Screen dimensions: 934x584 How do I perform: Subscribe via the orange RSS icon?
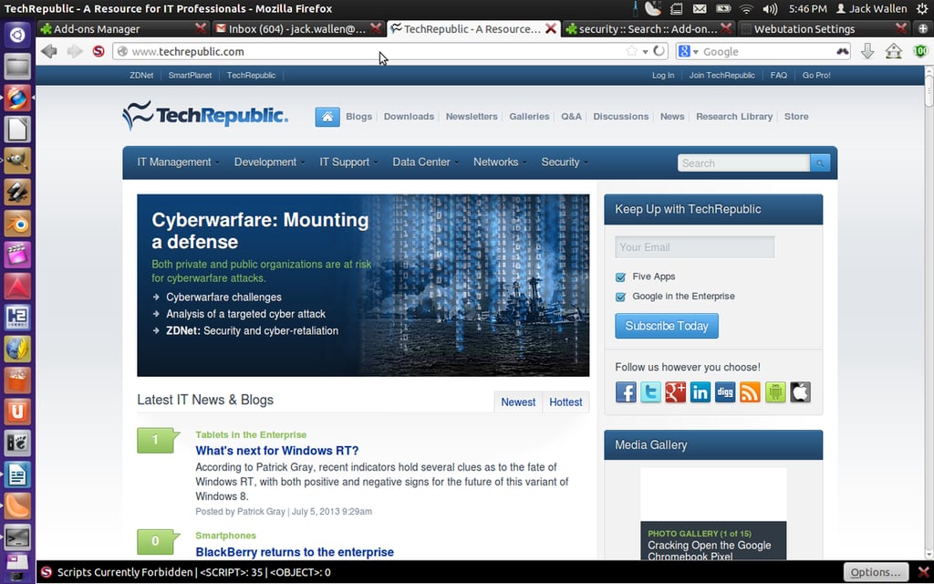[x=750, y=392]
